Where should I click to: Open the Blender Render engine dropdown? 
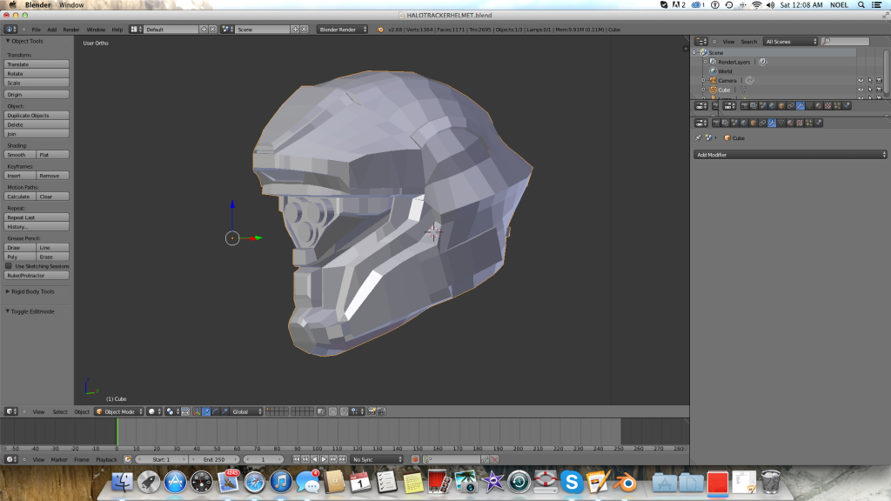click(x=342, y=30)
